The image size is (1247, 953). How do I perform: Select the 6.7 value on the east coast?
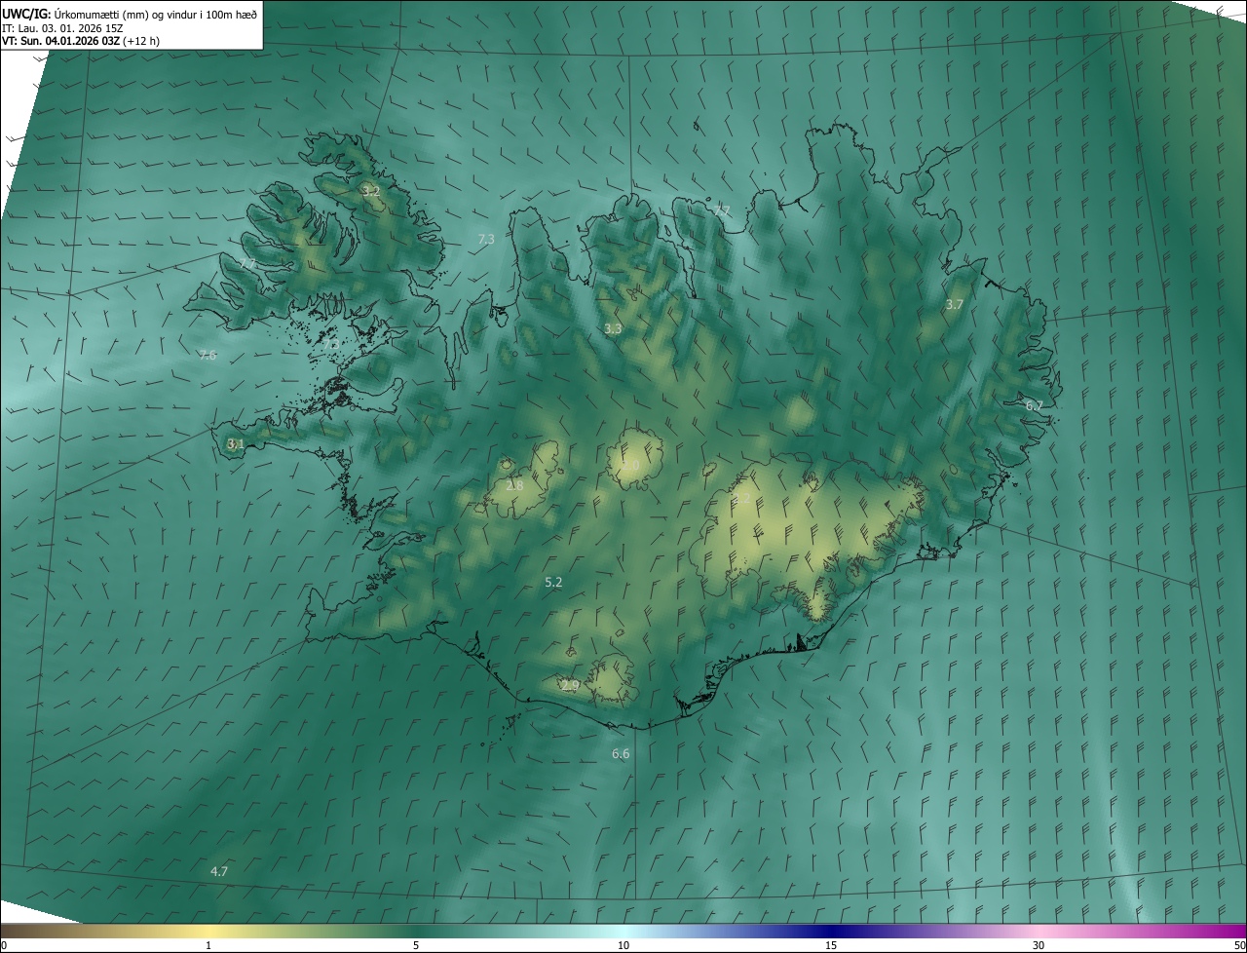click(1035, 405)
